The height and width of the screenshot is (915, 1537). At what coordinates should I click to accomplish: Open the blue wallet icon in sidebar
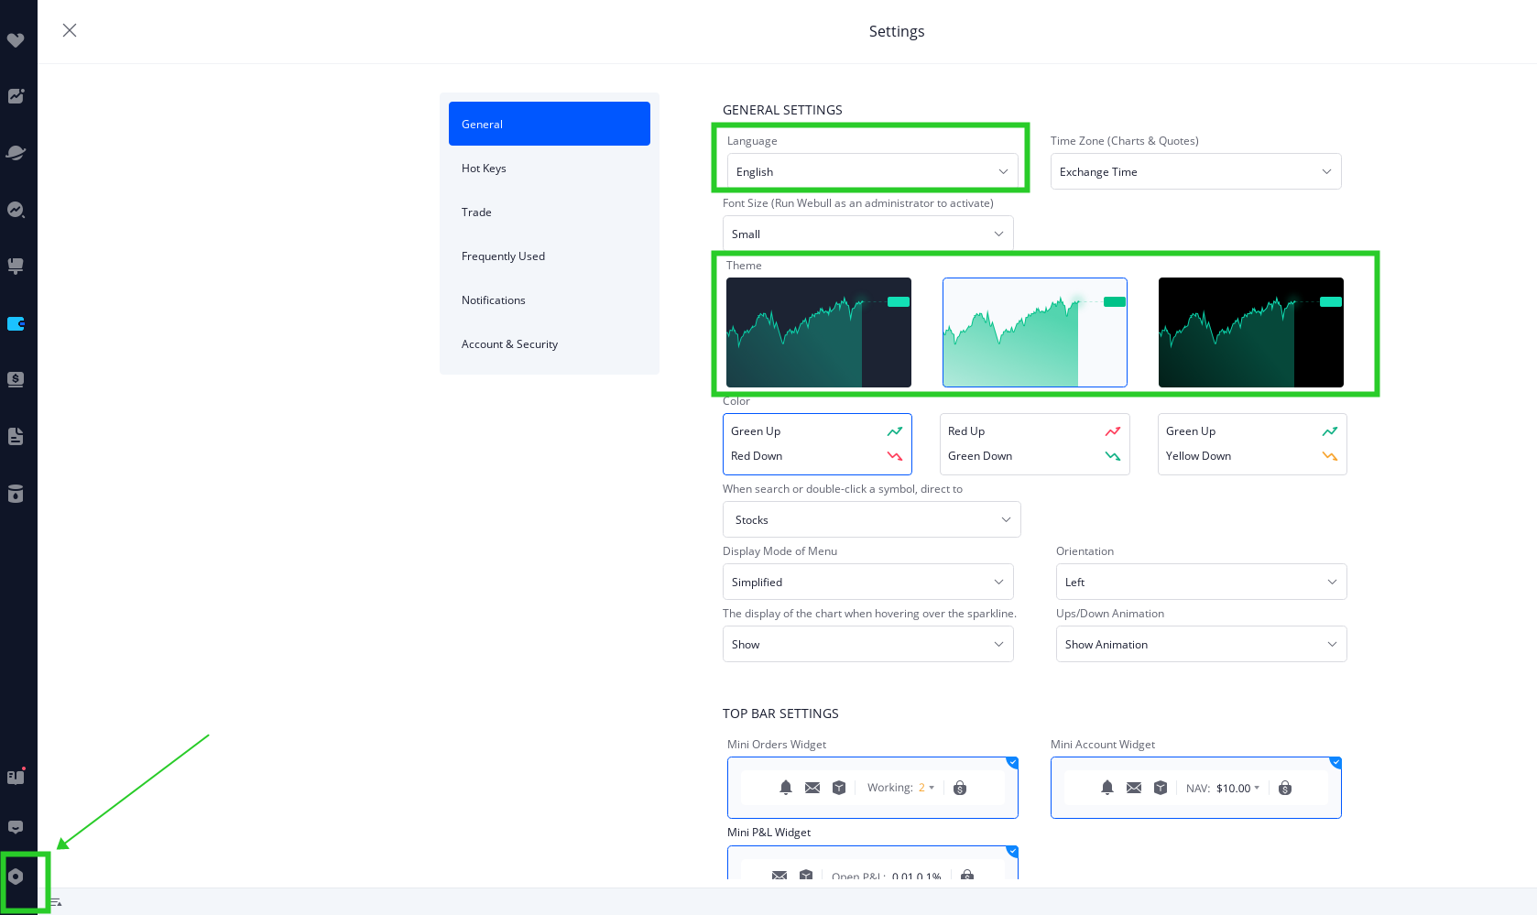click(16, 323)
